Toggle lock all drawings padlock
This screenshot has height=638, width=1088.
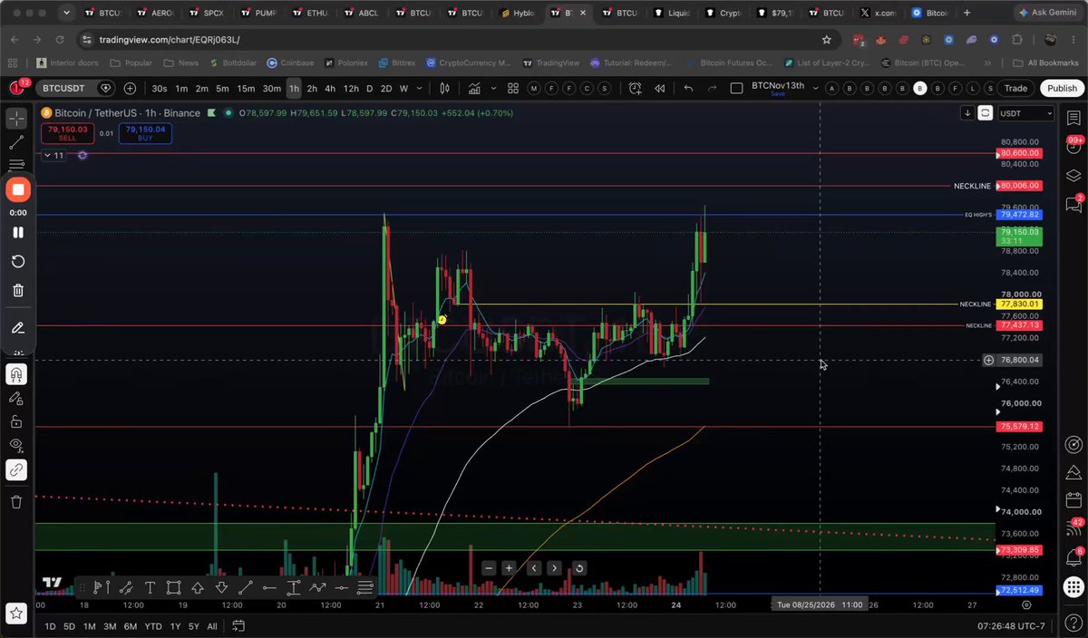pos(17,421)
